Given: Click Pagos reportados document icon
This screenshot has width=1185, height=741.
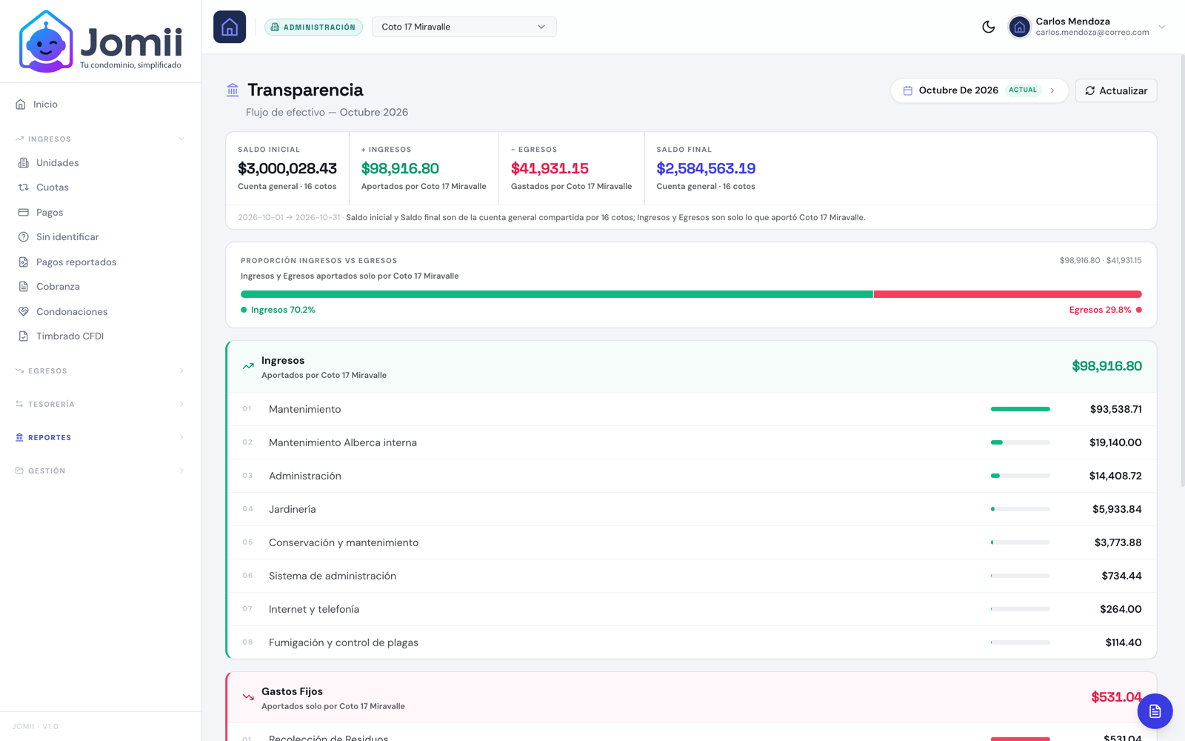Looking at the screenshot, I should 23,262.
